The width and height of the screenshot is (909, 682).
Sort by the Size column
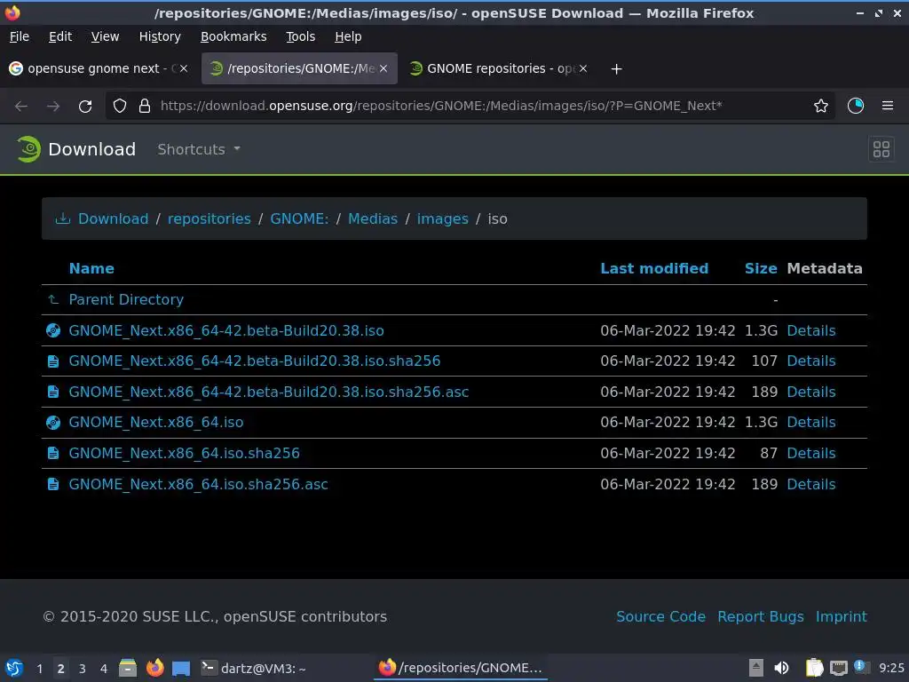click(x=761, y=268)
